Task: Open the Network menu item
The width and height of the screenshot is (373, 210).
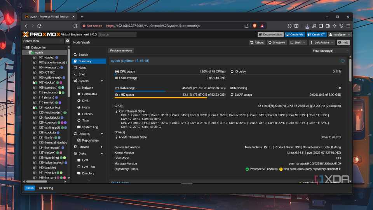Action: pyautogui.click(x=89, y=87)
